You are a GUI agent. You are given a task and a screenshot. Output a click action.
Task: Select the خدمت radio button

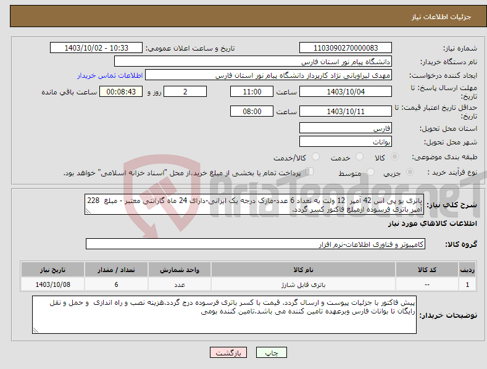point(359,157)
